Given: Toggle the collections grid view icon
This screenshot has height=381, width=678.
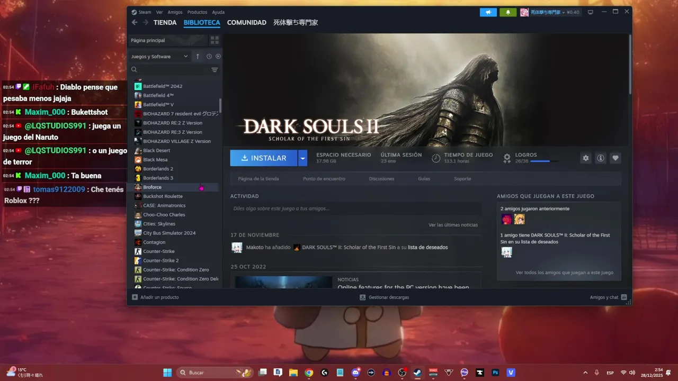Looking at the screenshot, I should pyautogui.click(x=215, y=40).
